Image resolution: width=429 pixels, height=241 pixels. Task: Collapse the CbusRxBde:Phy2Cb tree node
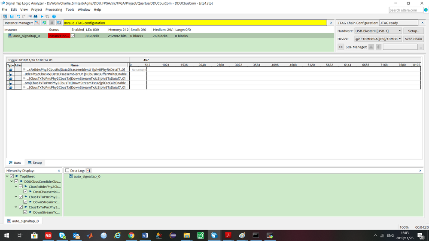(x=16, y=187)
